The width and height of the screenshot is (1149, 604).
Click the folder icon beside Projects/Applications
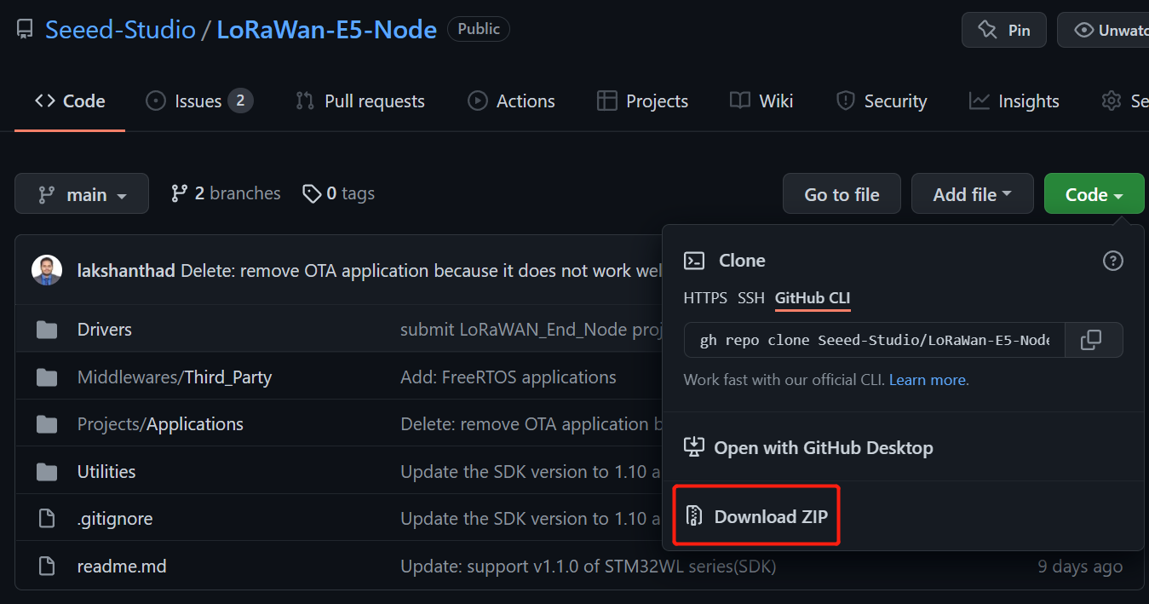(47, 424)
